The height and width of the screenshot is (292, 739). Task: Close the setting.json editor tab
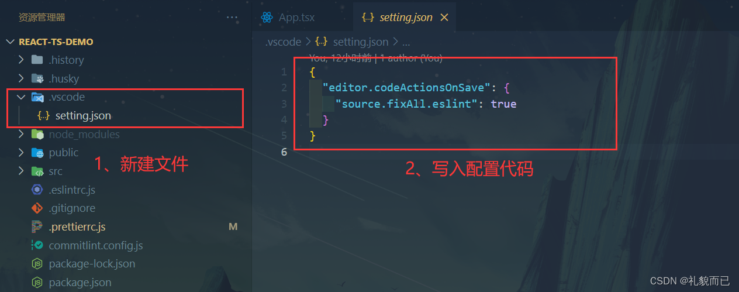pos(444,17)
